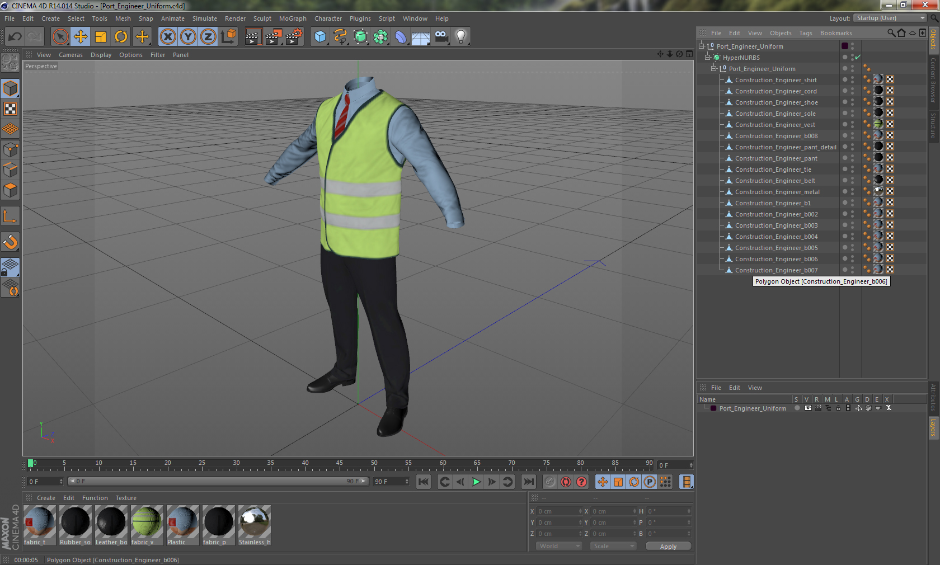Switch to Polygons mode
This screenshot has width=940, height=565.
10,190
